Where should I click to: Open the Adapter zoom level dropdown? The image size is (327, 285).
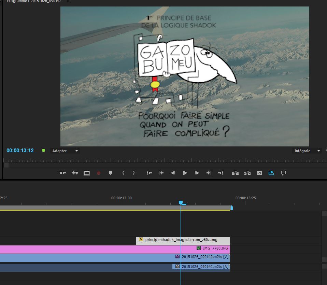pyautogui.click(x=65, y=151)
